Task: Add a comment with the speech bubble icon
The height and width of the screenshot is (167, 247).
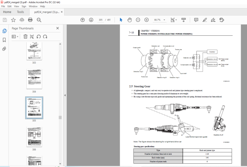Action: 196,20
